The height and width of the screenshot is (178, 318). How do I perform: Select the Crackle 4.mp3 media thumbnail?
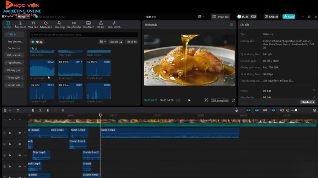(x=99, y=68)
